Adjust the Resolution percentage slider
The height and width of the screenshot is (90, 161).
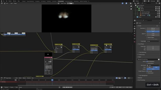click(153, 32)
